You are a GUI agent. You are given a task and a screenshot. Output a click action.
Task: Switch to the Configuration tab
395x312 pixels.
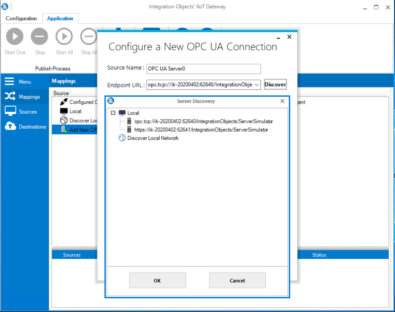pyautogui.click(x=21, y=18)
